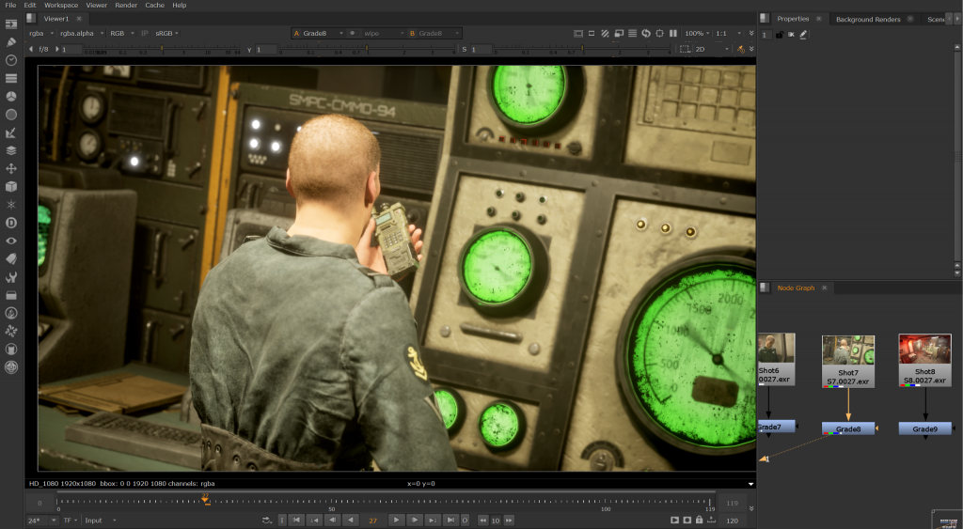963x529 pixels.
Task: Toggle the lock icon near frame 120
Action: tap(699, 520)
